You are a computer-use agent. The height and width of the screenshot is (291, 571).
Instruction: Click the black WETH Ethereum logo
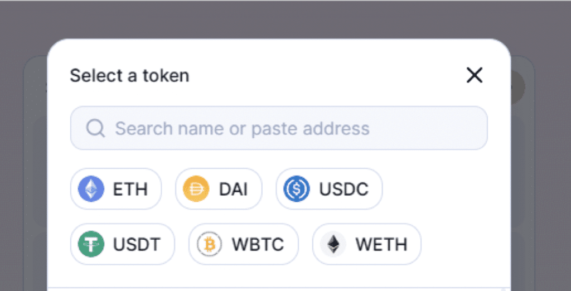(333, 244)
